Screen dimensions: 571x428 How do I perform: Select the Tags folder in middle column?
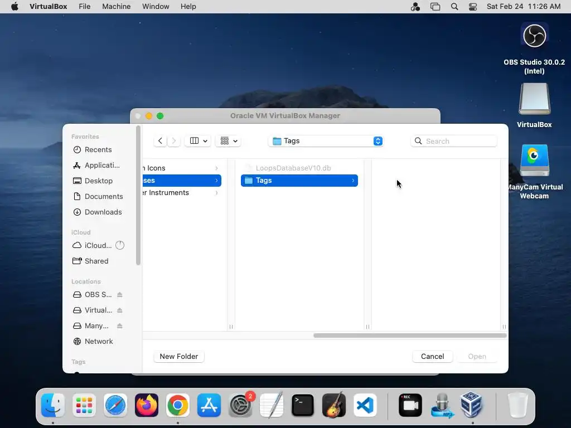(299, 181)
